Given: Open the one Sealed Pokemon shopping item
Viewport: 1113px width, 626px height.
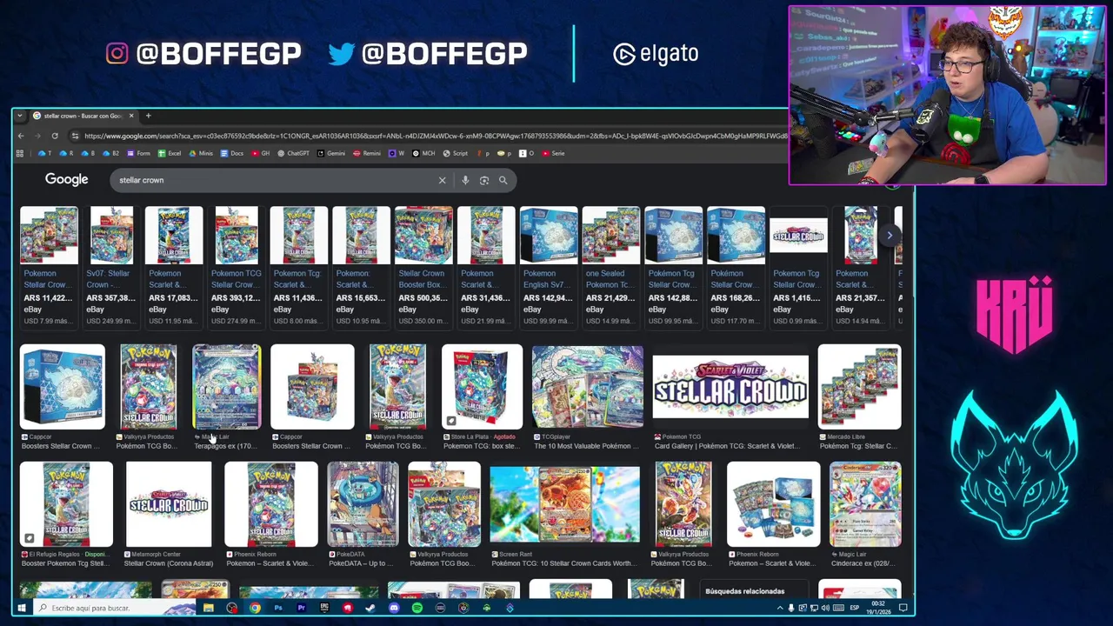Looking at the screenshot, I should [611, 266].
